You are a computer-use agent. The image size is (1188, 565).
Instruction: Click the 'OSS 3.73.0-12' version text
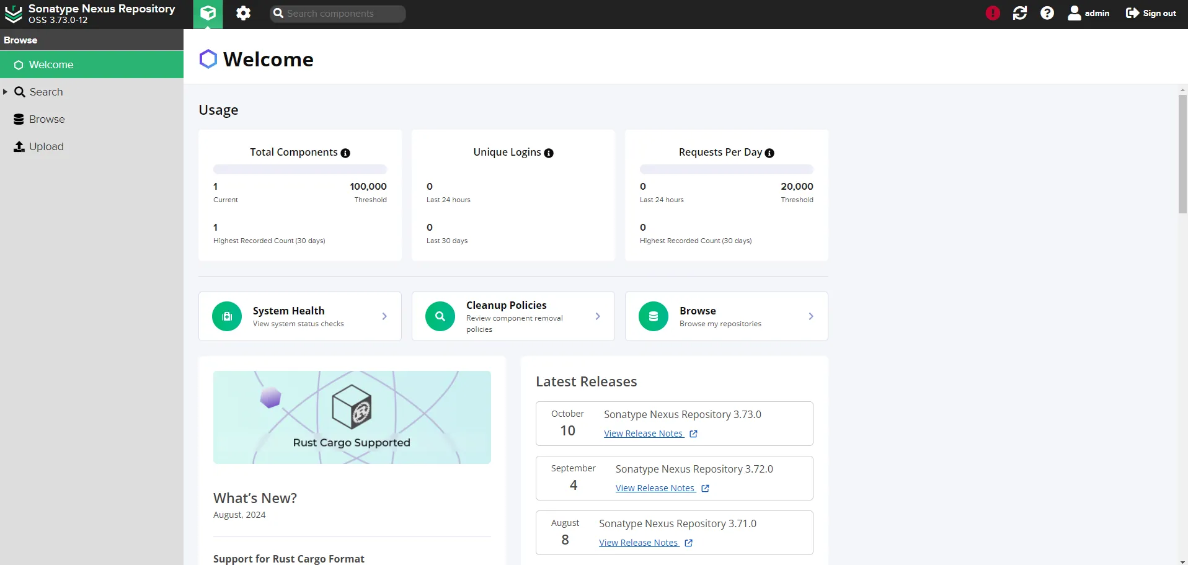[x=58, y=20]
